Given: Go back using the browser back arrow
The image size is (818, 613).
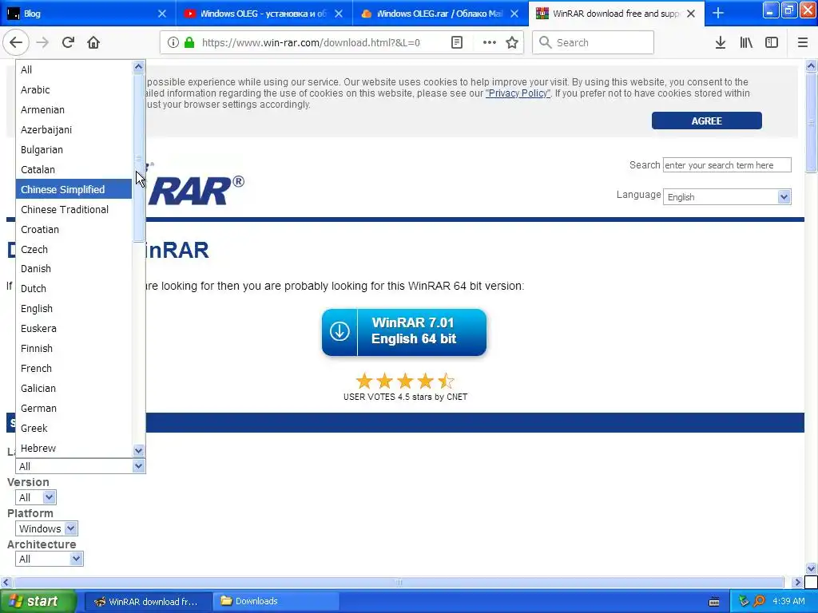Looking at the screenshot, I should (16, 42).
